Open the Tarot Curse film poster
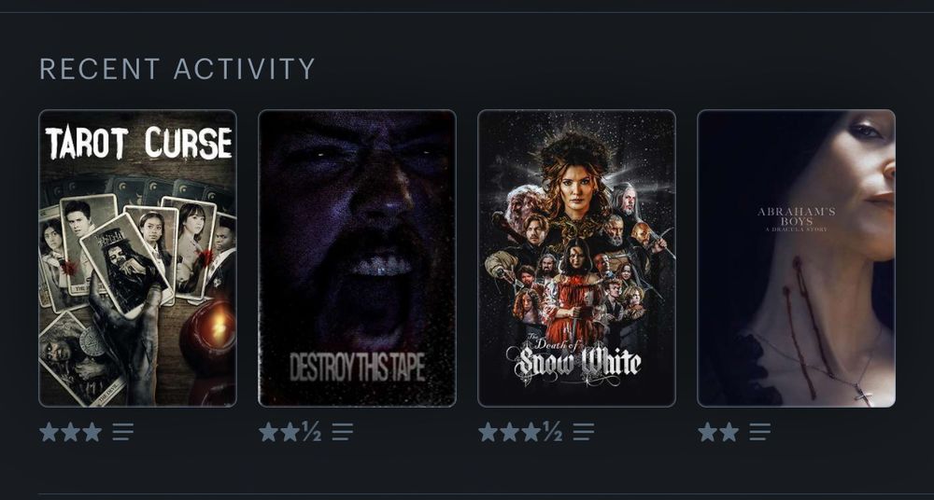 coord(137,258)
